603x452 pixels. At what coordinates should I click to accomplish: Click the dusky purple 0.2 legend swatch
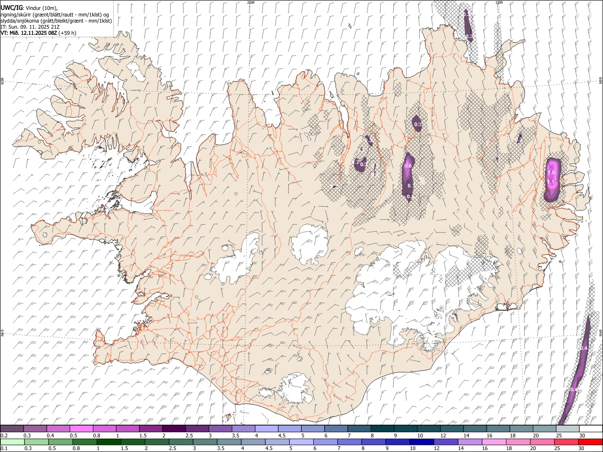tap(12, 429)
